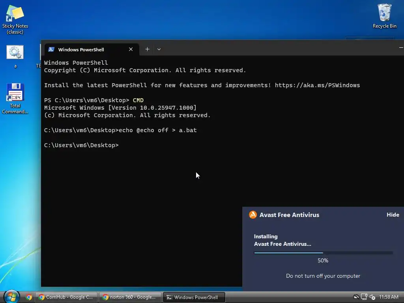The image size is (404, 303).
Task: Click the Avast logo in the installer popup
Action: (253, 215)
